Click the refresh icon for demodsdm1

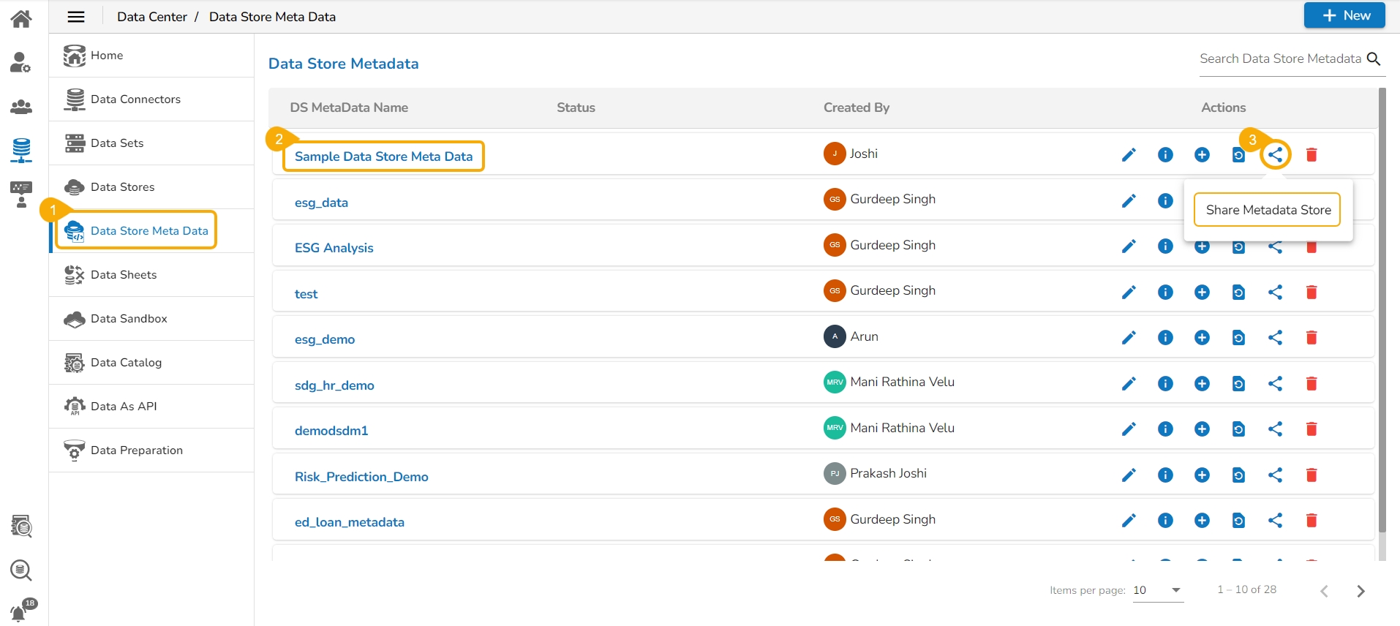[1238, 429]
